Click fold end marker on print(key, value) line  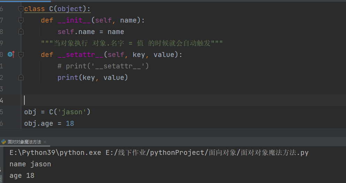pyautogui.click(x=21, y=77)
